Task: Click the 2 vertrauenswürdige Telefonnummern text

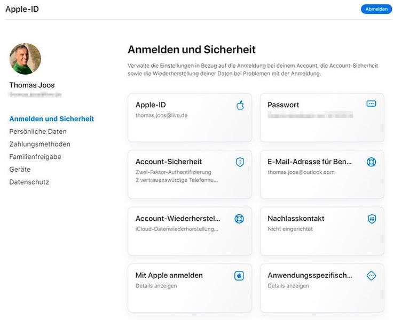Action: click(x=177, y=180)
